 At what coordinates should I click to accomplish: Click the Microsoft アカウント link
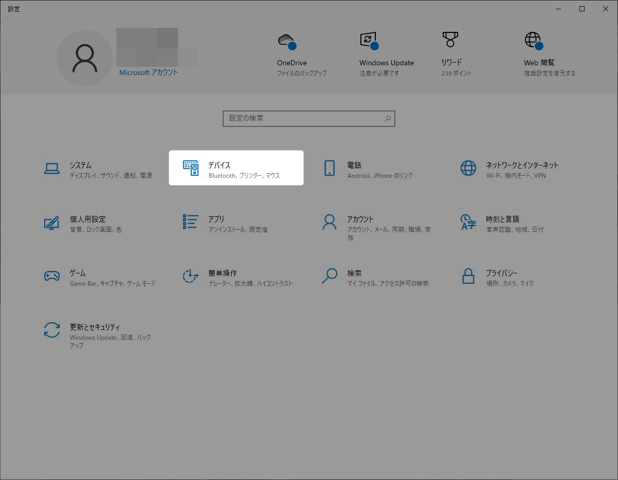(x=148, y=73)
